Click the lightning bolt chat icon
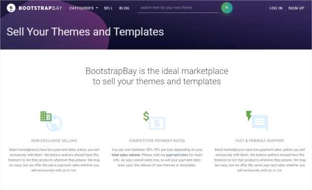Screen dimensions: 312x190 pos(257,121)
